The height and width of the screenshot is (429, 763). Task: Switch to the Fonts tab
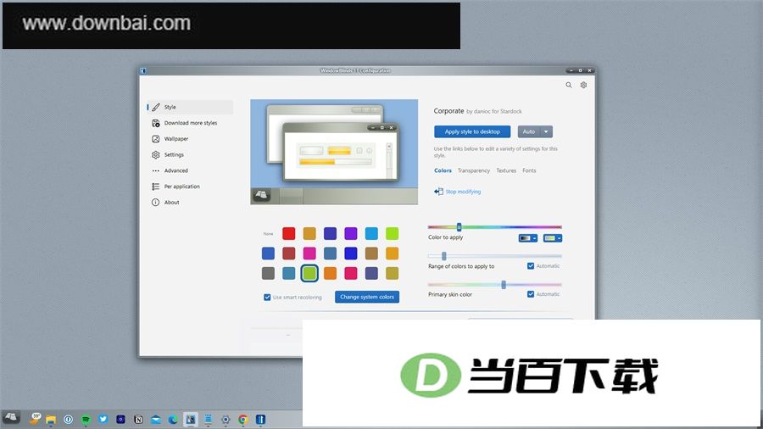click(529, 170)
